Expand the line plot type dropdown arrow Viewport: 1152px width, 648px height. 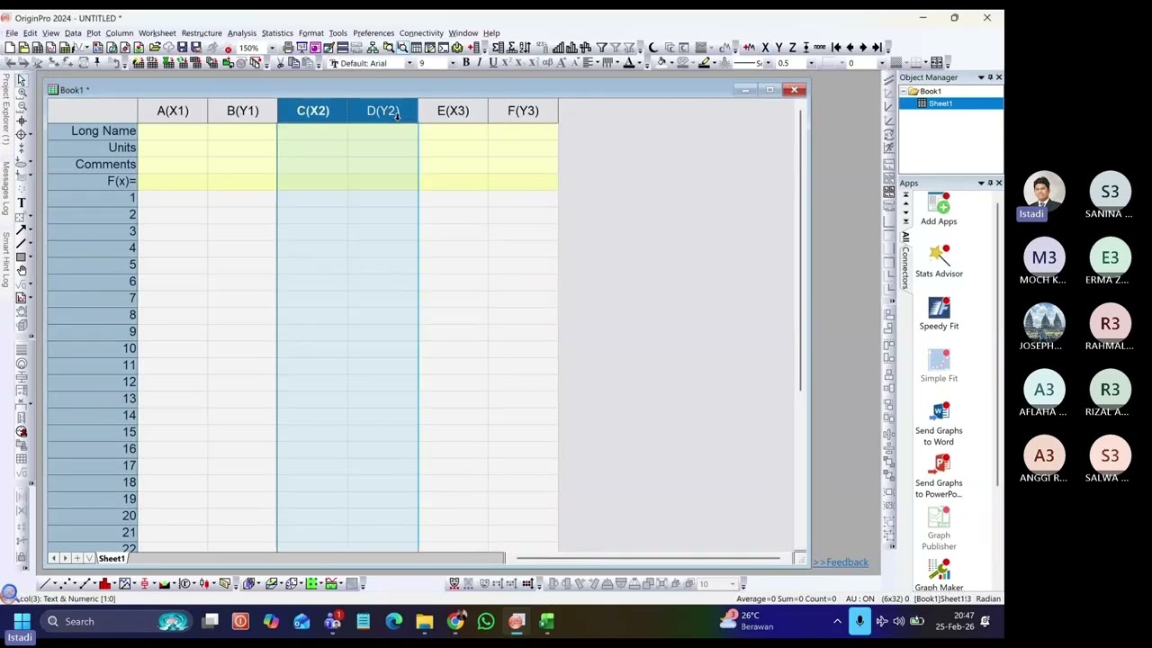tap(55, 583)
